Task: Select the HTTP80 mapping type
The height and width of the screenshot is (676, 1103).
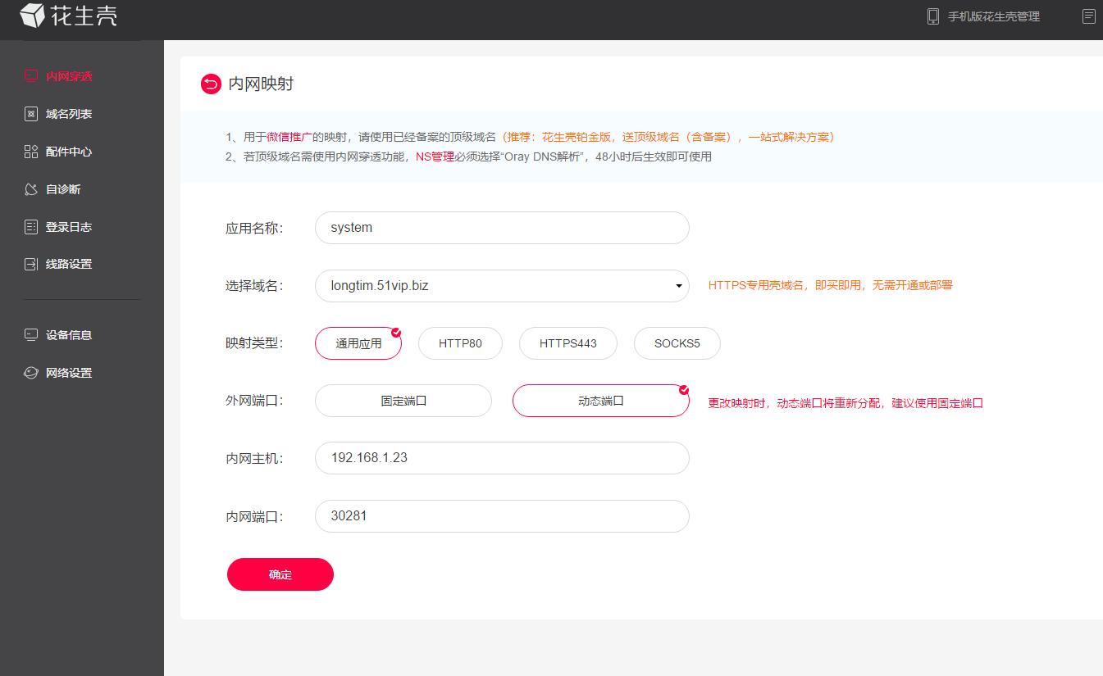Action: point(460,343)
